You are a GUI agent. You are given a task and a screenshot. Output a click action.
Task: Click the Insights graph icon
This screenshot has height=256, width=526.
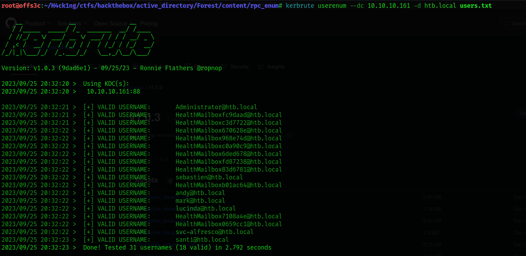[x=261, y=67]
